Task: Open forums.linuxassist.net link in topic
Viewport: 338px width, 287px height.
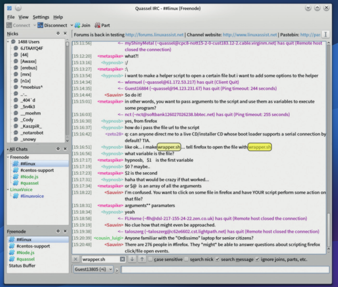Action: pyautogui.click(x=154, y=34)
